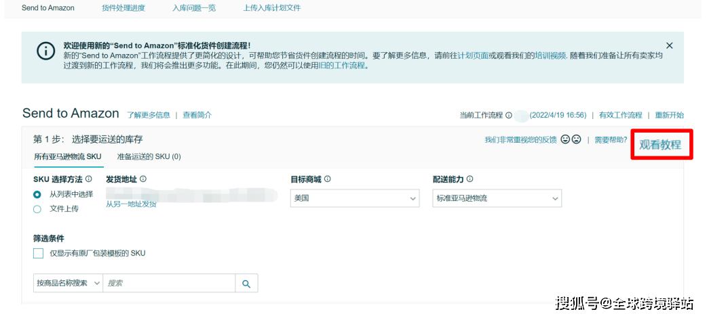Click the 从另一地址发货 link
This screenshot has height=318, width=709.
pyautogui.click(x=131, y=204)
